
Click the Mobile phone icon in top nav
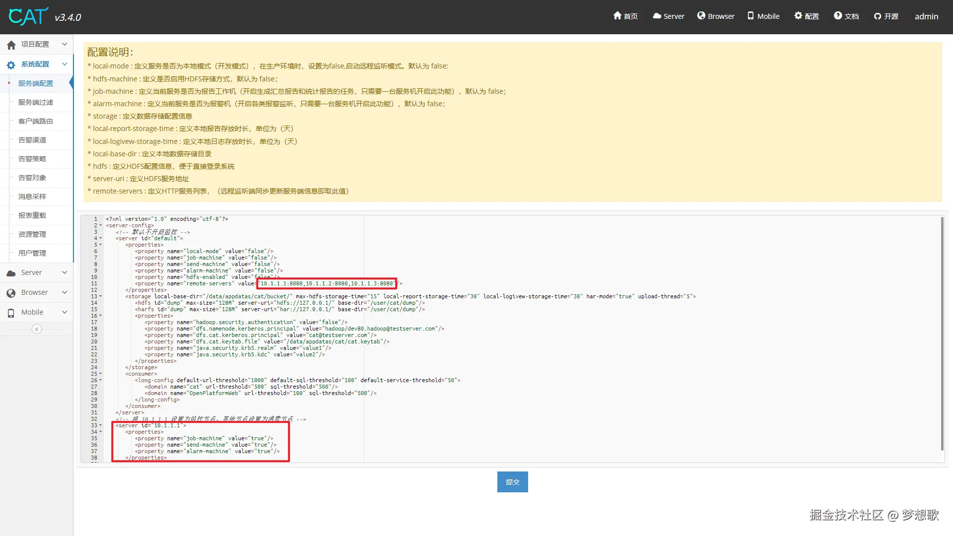(x=750, y=16)
